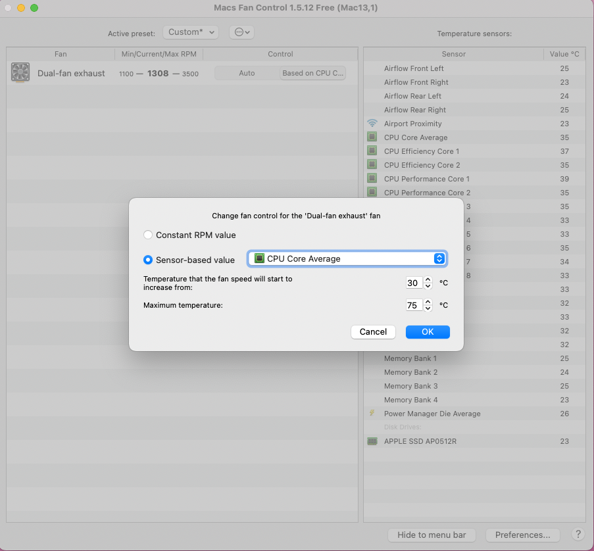
Task: Click the Auto fan control button
Action: [247, 73]
